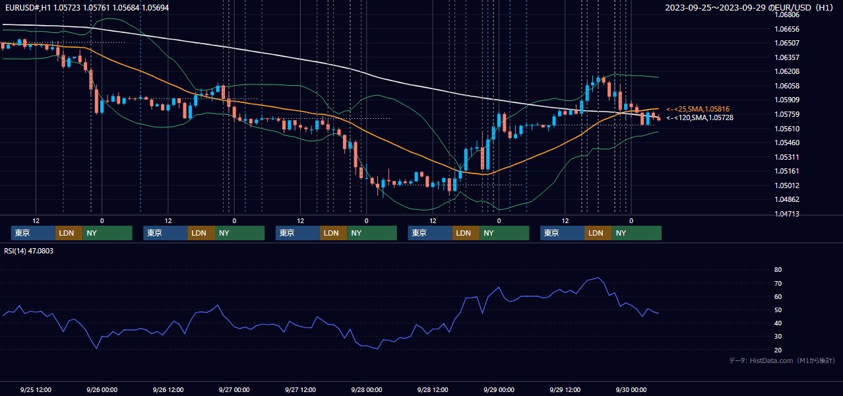Click the '9/27 00:00' date label
The height and width of the screenshot is (396, 843).
tap(234, 389)
